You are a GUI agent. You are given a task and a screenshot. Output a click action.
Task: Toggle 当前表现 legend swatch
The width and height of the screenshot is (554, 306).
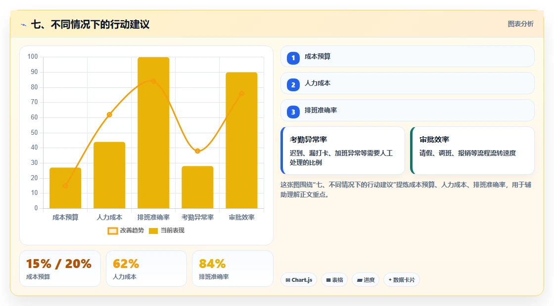click(153, 231)
